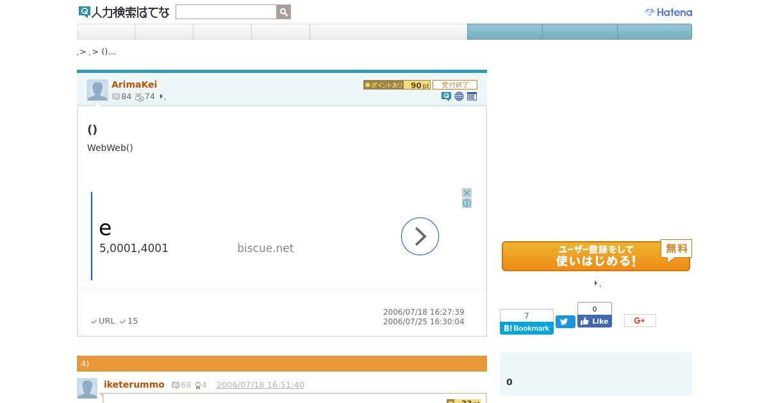Viewport: 769px width, 403px height.
Task: Click the orange ユーザー登録 signup button
Action: tap(596, 256)
